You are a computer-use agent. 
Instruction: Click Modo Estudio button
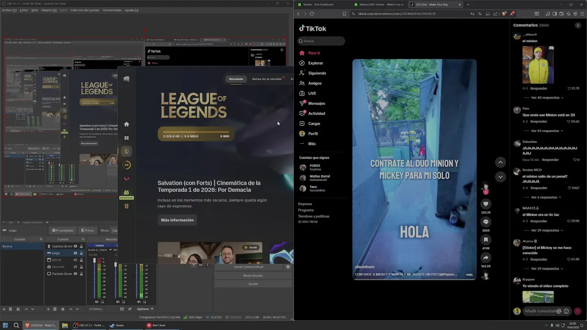(253, 275)
